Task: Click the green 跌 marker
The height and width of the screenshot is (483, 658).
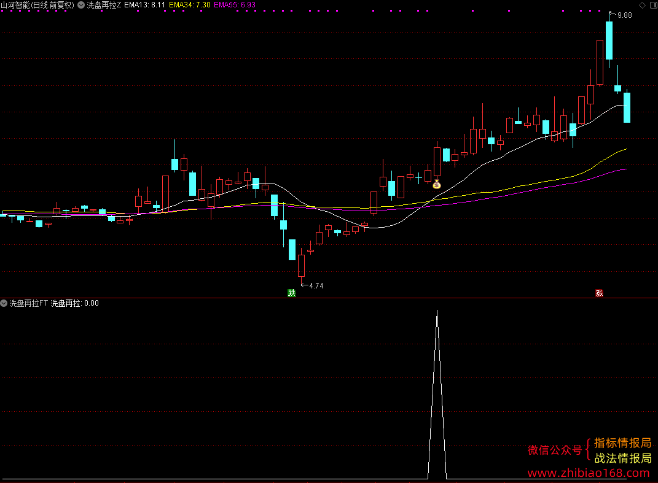Action: (292, 293)
